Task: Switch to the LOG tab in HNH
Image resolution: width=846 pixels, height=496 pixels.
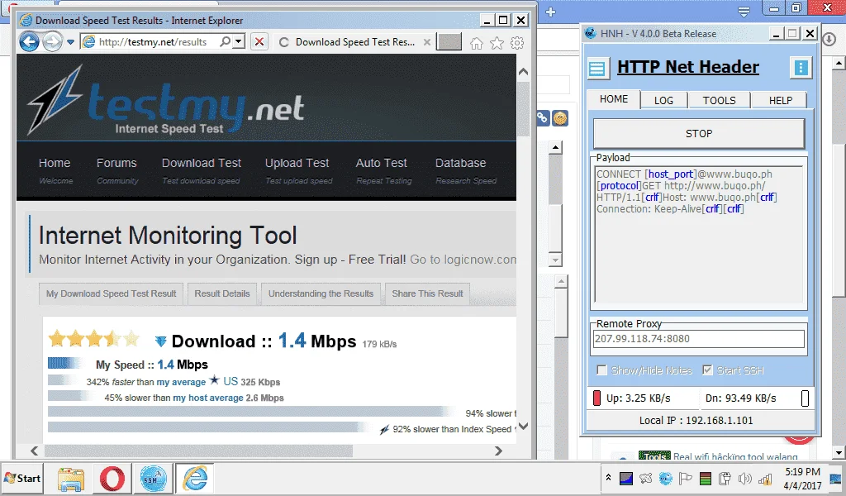Action: [x=663, y=100]
